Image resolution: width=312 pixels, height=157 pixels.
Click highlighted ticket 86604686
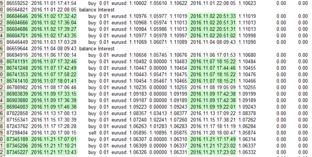[17, 29]
